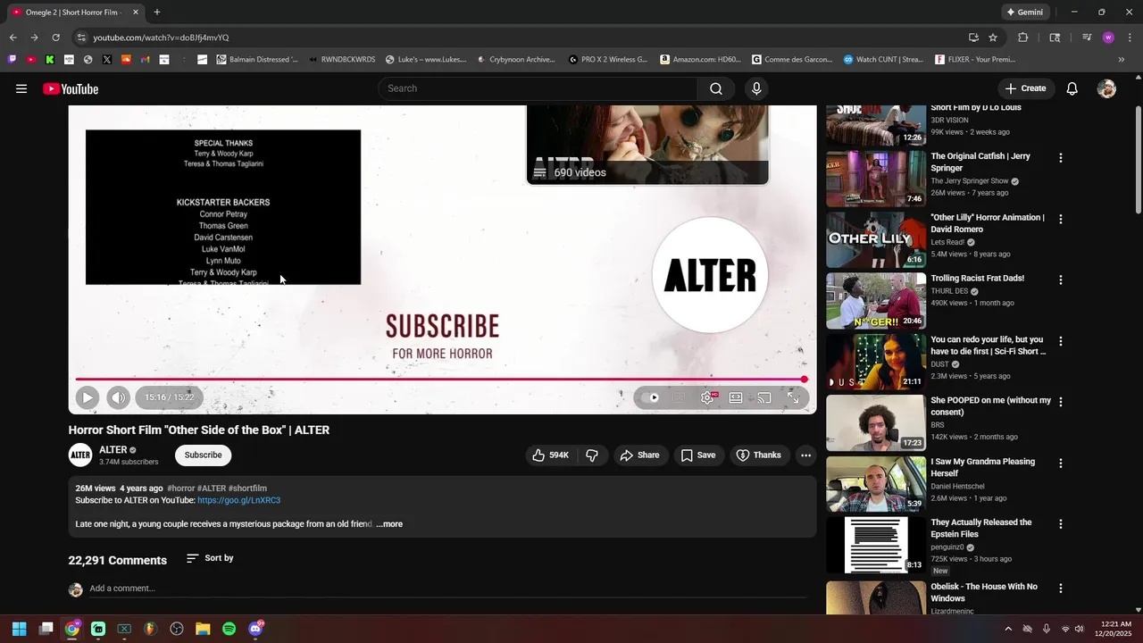This screenshot has width=1143, height=643.
Task: Click the Add a comment field
Action: point(447,589)
